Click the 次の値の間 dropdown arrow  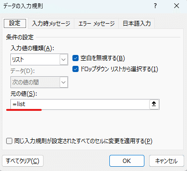[63, 82]
